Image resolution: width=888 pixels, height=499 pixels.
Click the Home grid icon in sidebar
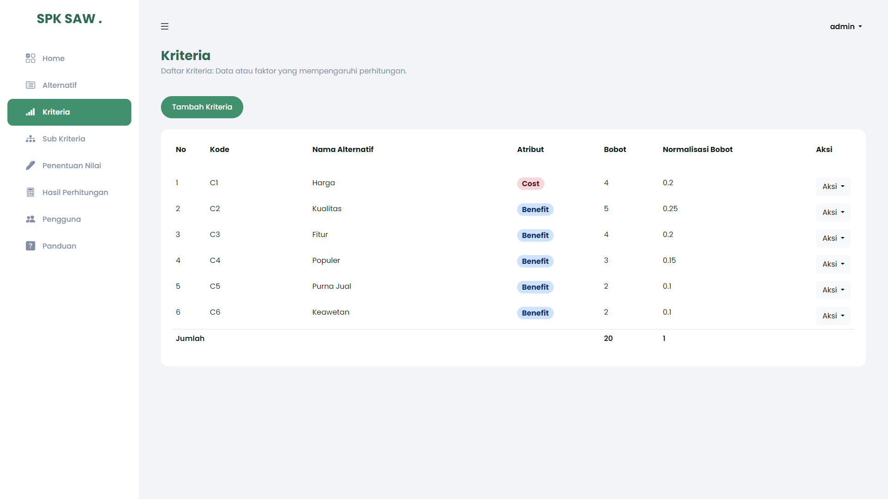point(31,58)
